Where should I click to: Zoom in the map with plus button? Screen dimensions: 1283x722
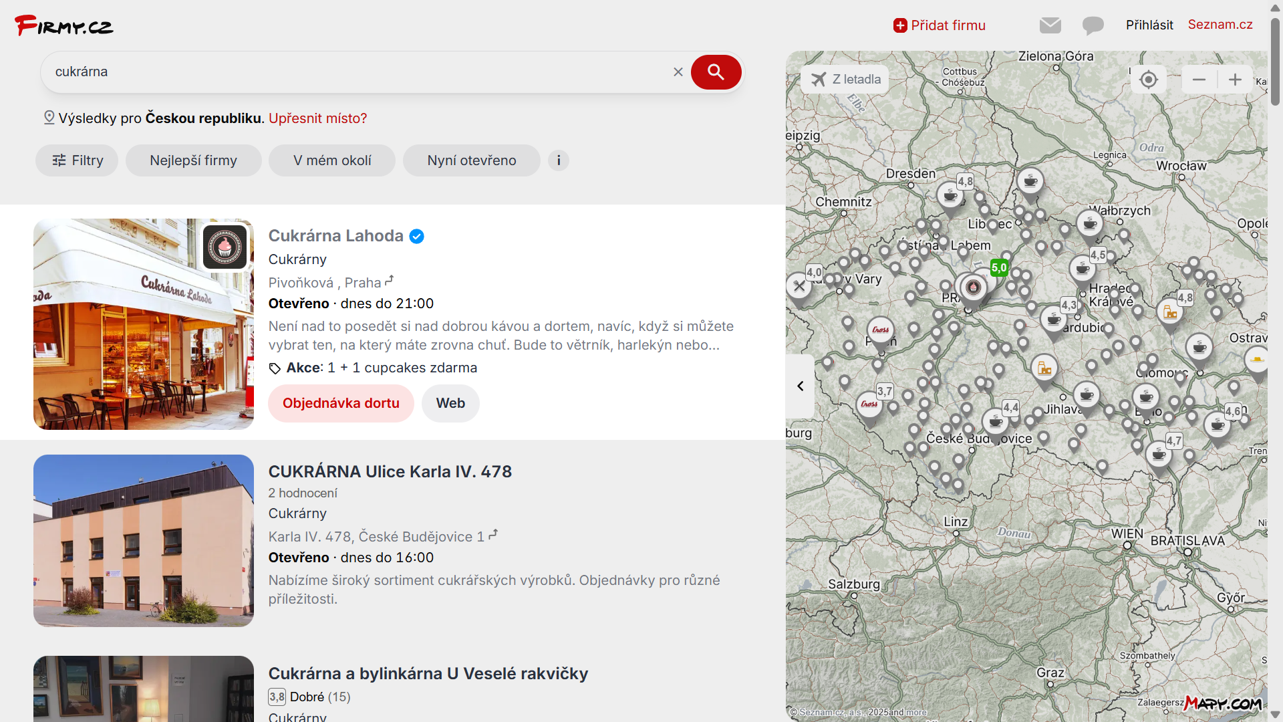pos(1235,80)
